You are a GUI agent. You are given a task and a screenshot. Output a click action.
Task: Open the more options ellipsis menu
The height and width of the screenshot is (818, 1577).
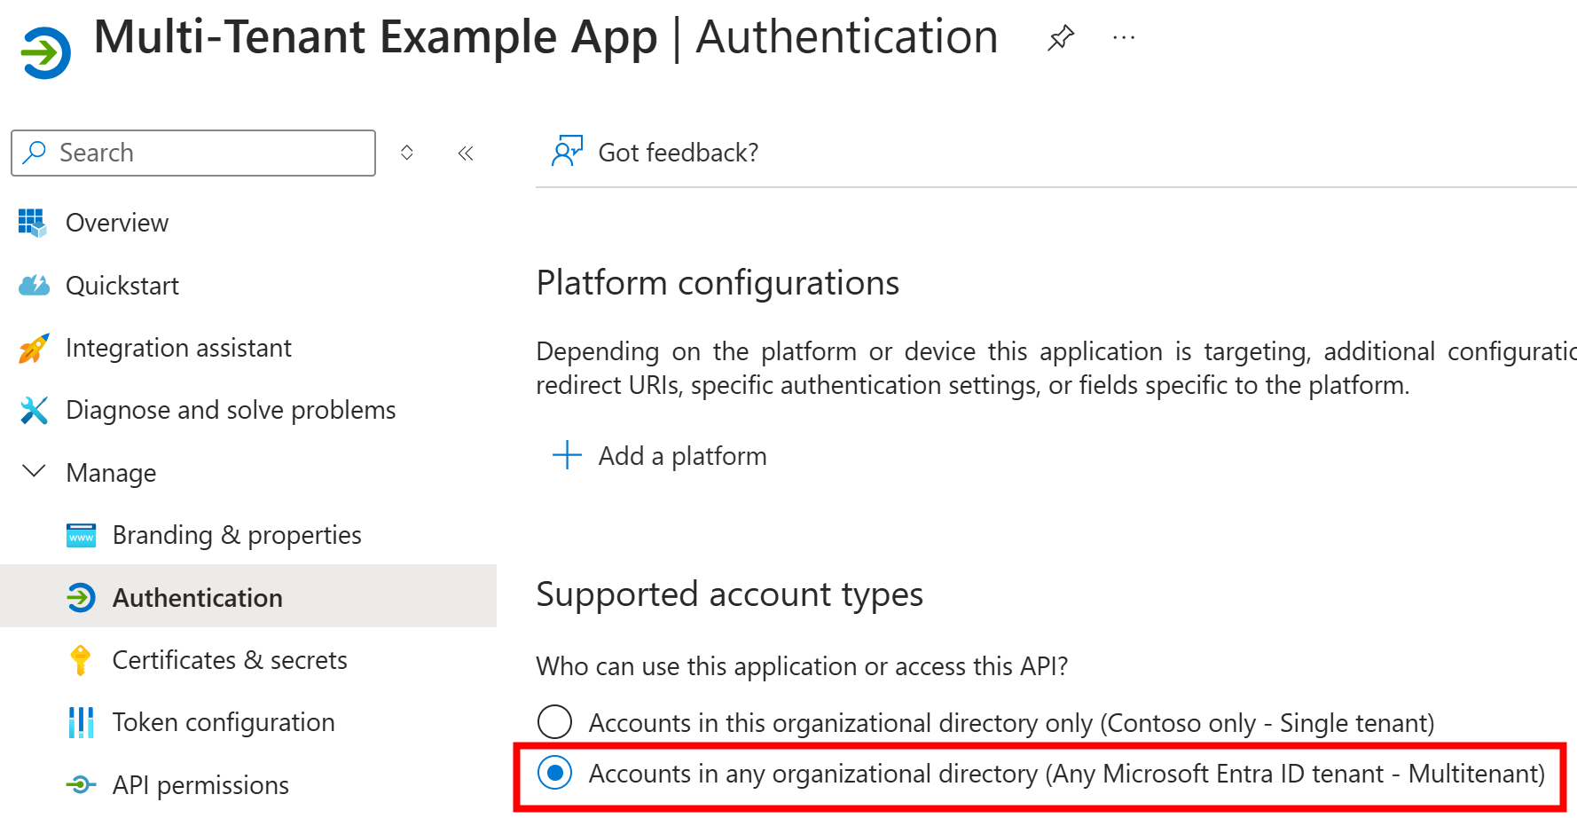tap(1124, 38)
